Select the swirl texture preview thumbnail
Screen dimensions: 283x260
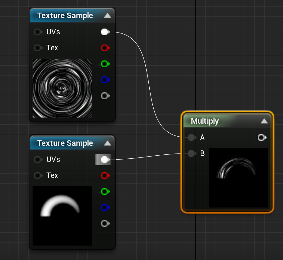pos(62,88)
